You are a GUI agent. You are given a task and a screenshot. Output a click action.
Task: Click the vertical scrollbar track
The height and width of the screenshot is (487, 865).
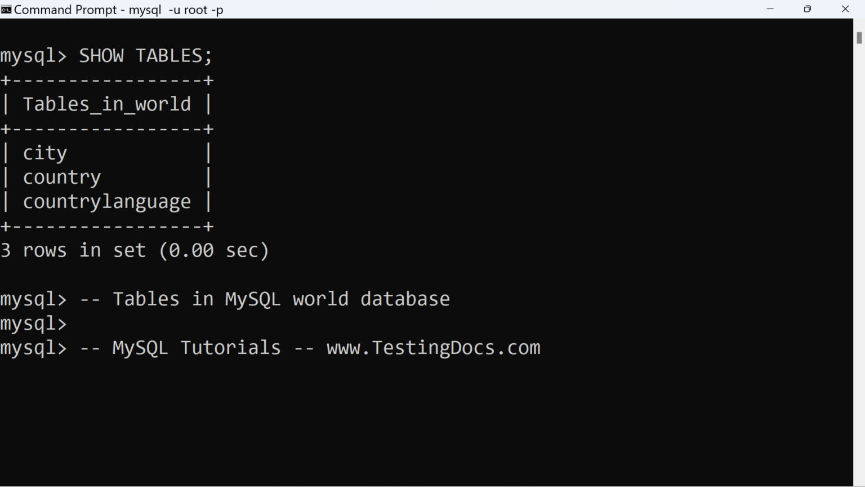(858, 254)
